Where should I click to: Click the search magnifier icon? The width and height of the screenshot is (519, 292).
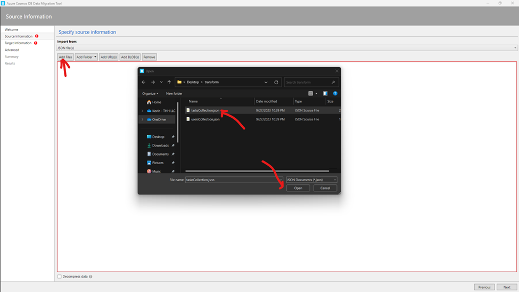coord(333,82)
